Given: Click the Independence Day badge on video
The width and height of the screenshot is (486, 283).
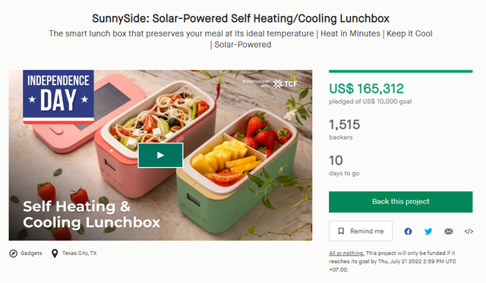Looking at the screenshot, I should tap(58, 97).
